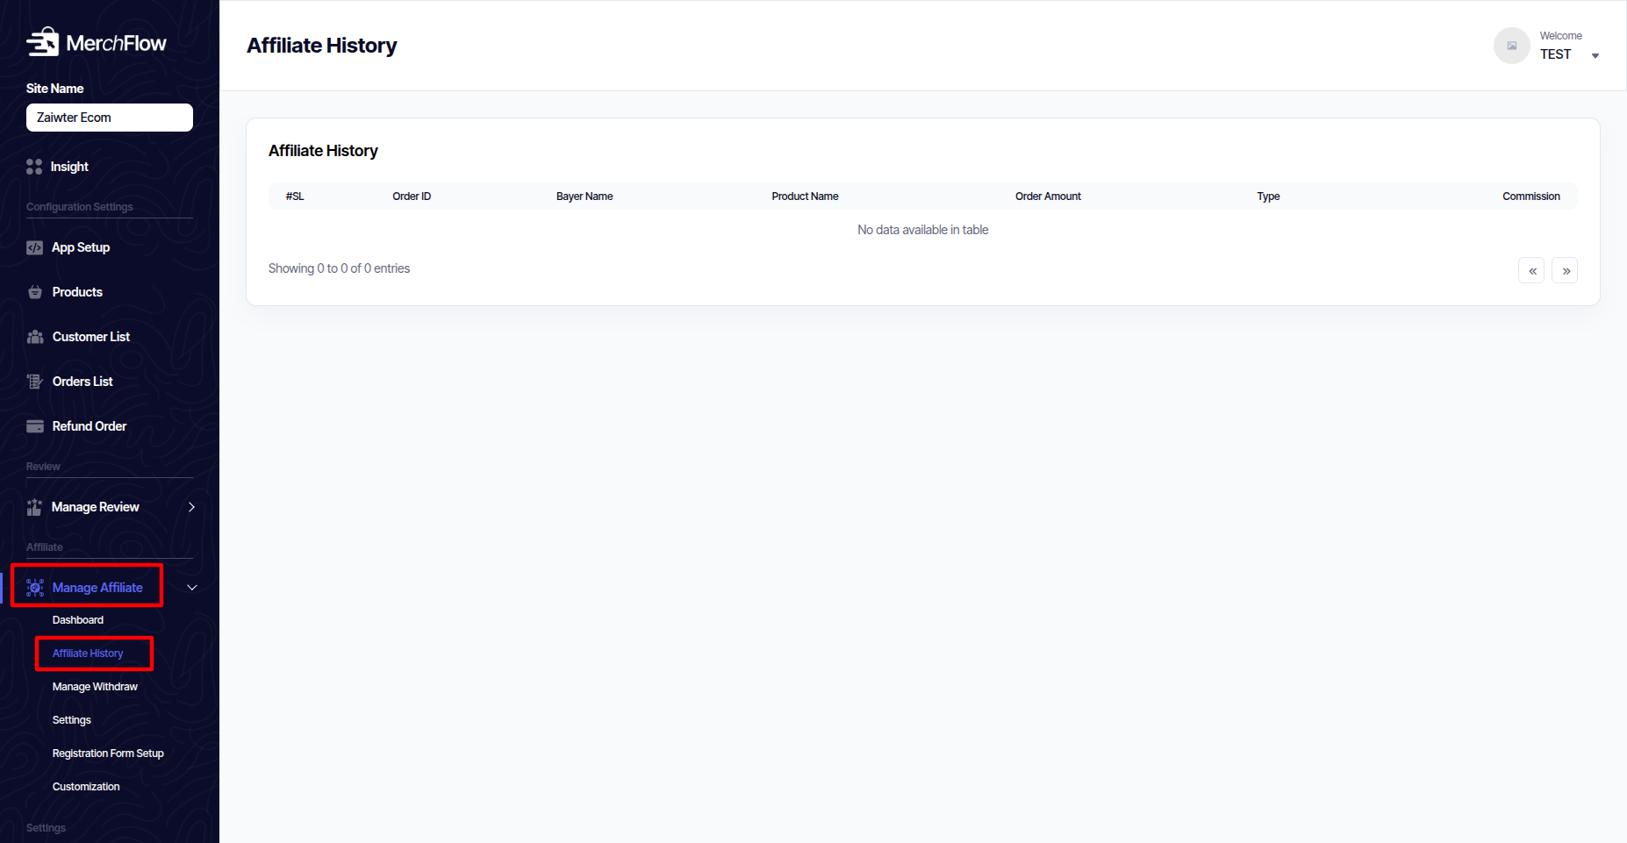
Task: Click the Products basket icon
Action: [x=35, y=292]
